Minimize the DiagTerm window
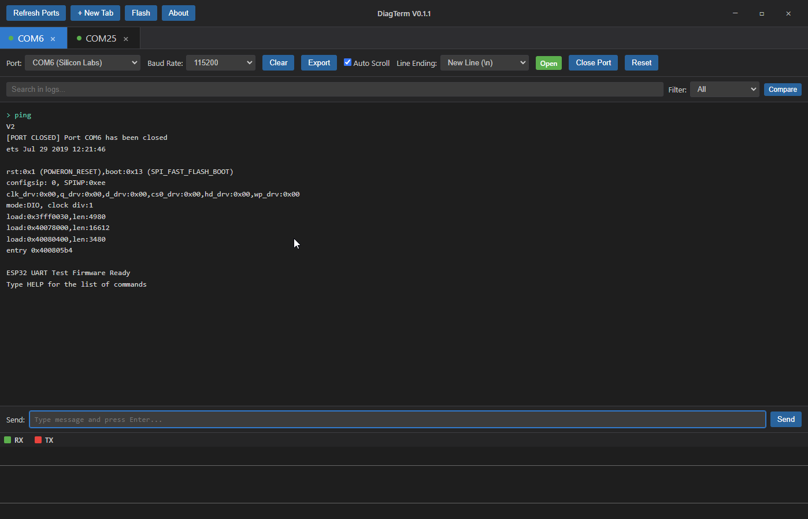 735,13
